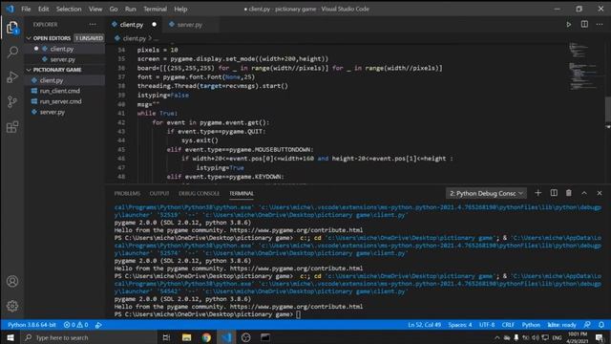Open server.py in Pictionary Game folder
The height and width of the screenshot is (344, 611).
point(65,112)
